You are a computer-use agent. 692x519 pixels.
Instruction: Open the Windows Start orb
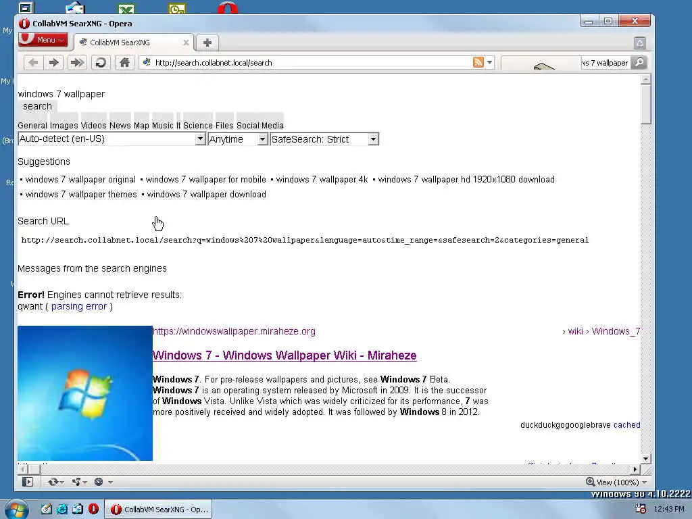pos(16,510)
